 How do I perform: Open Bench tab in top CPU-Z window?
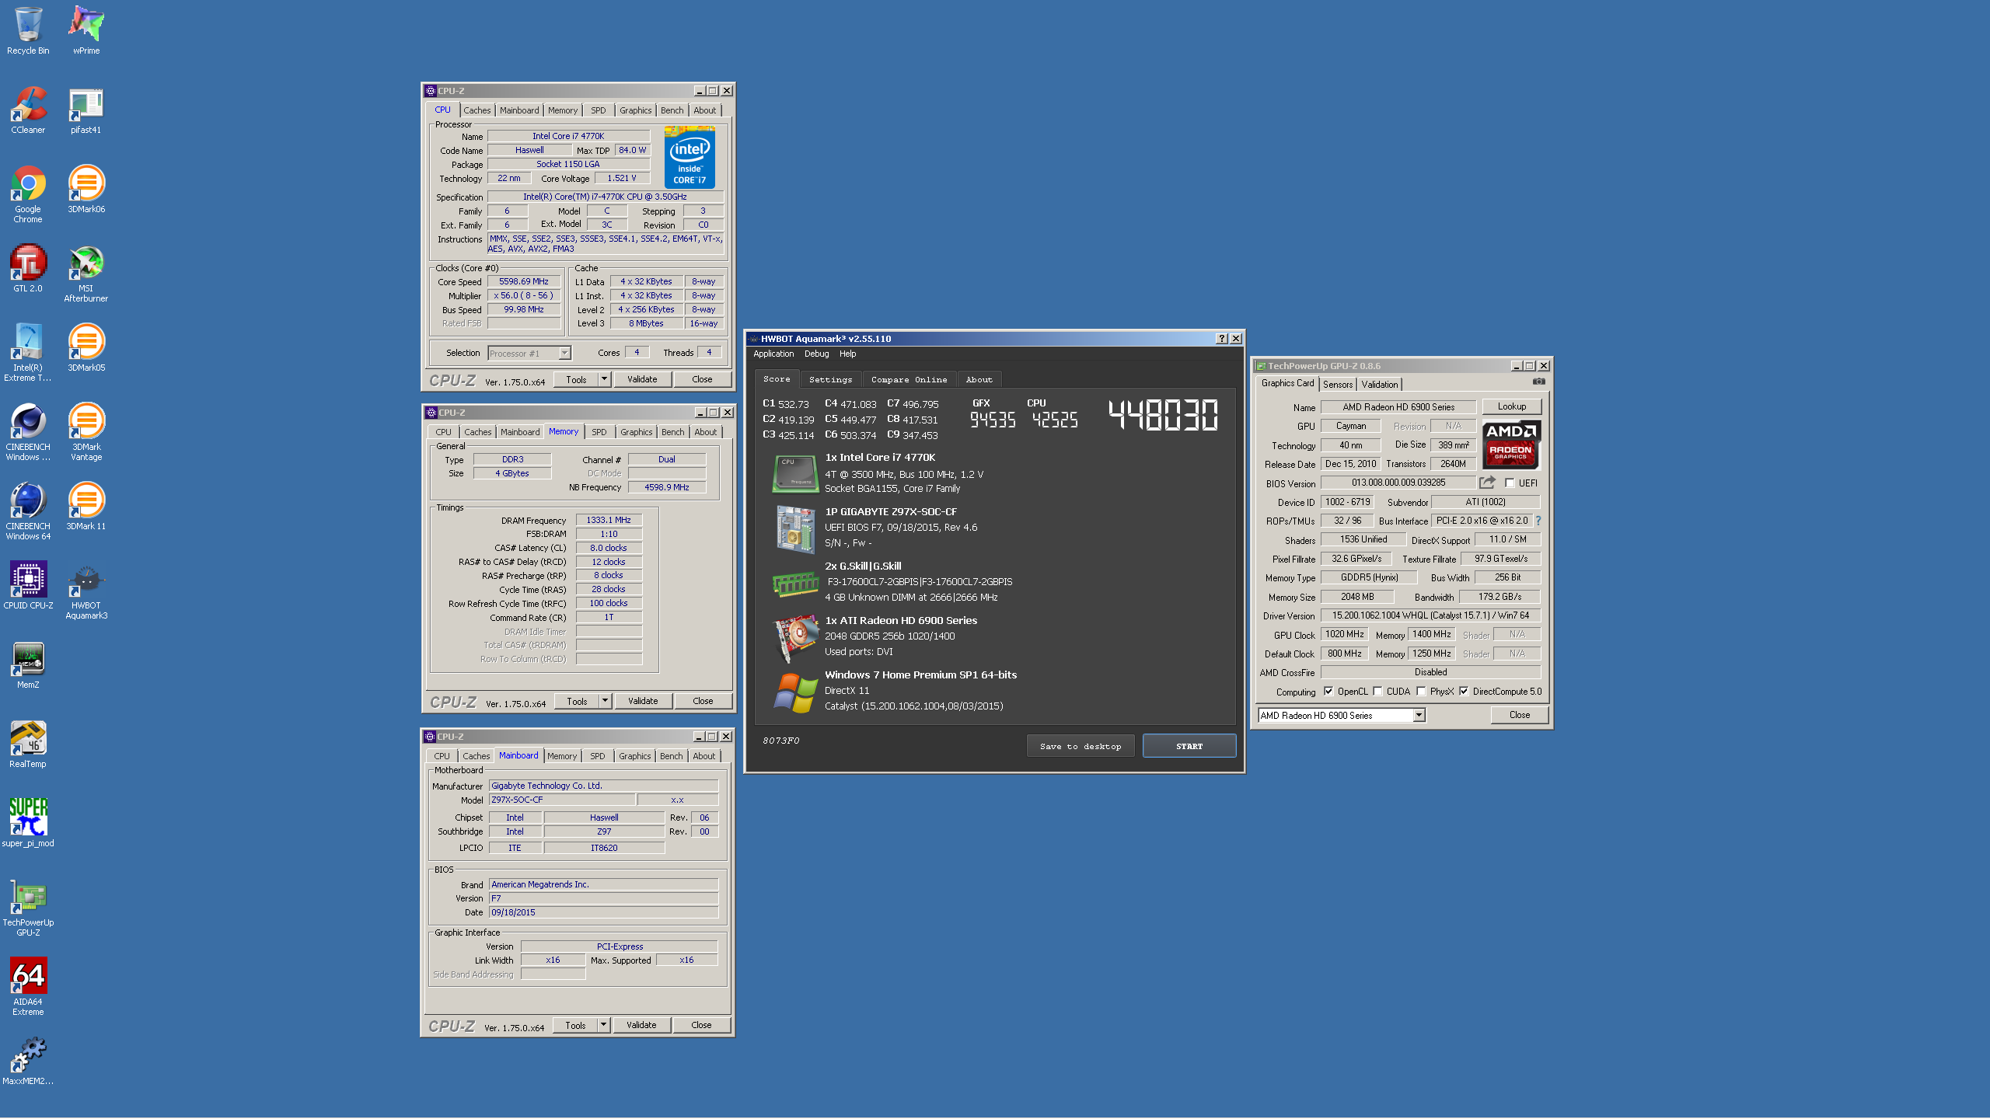[x=672, y=110]
